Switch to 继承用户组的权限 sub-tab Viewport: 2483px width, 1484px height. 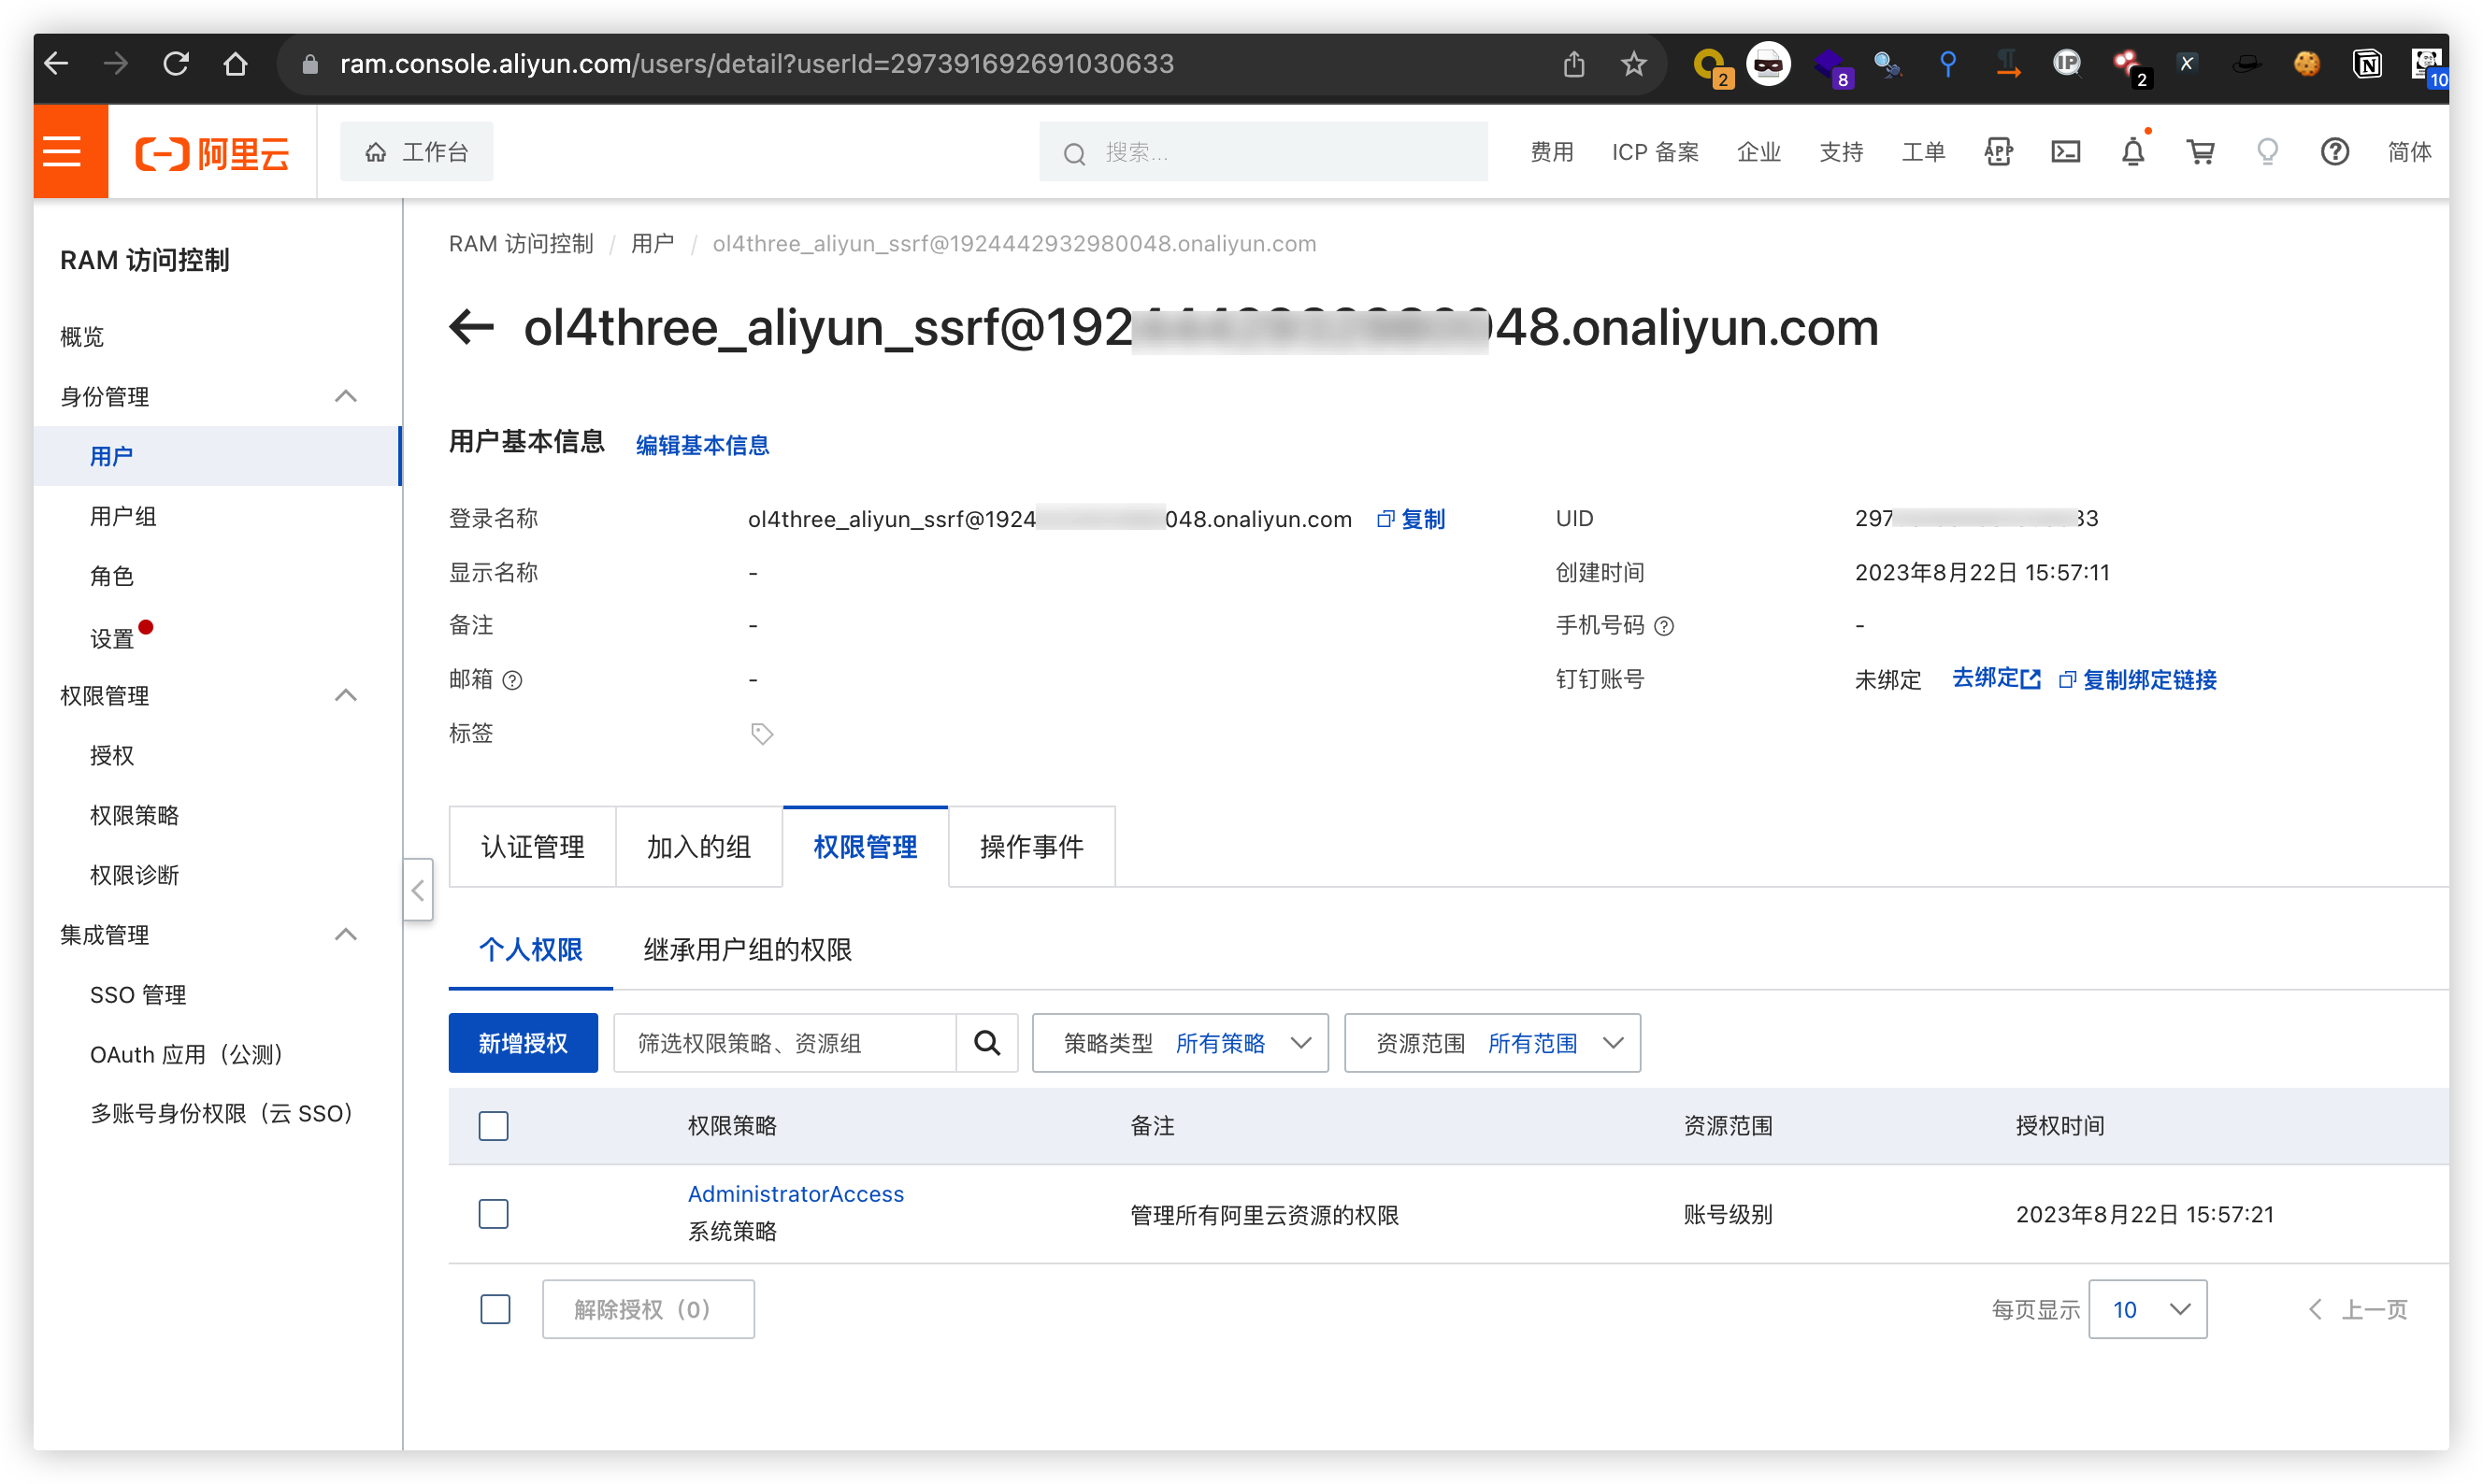pos(747,950)
